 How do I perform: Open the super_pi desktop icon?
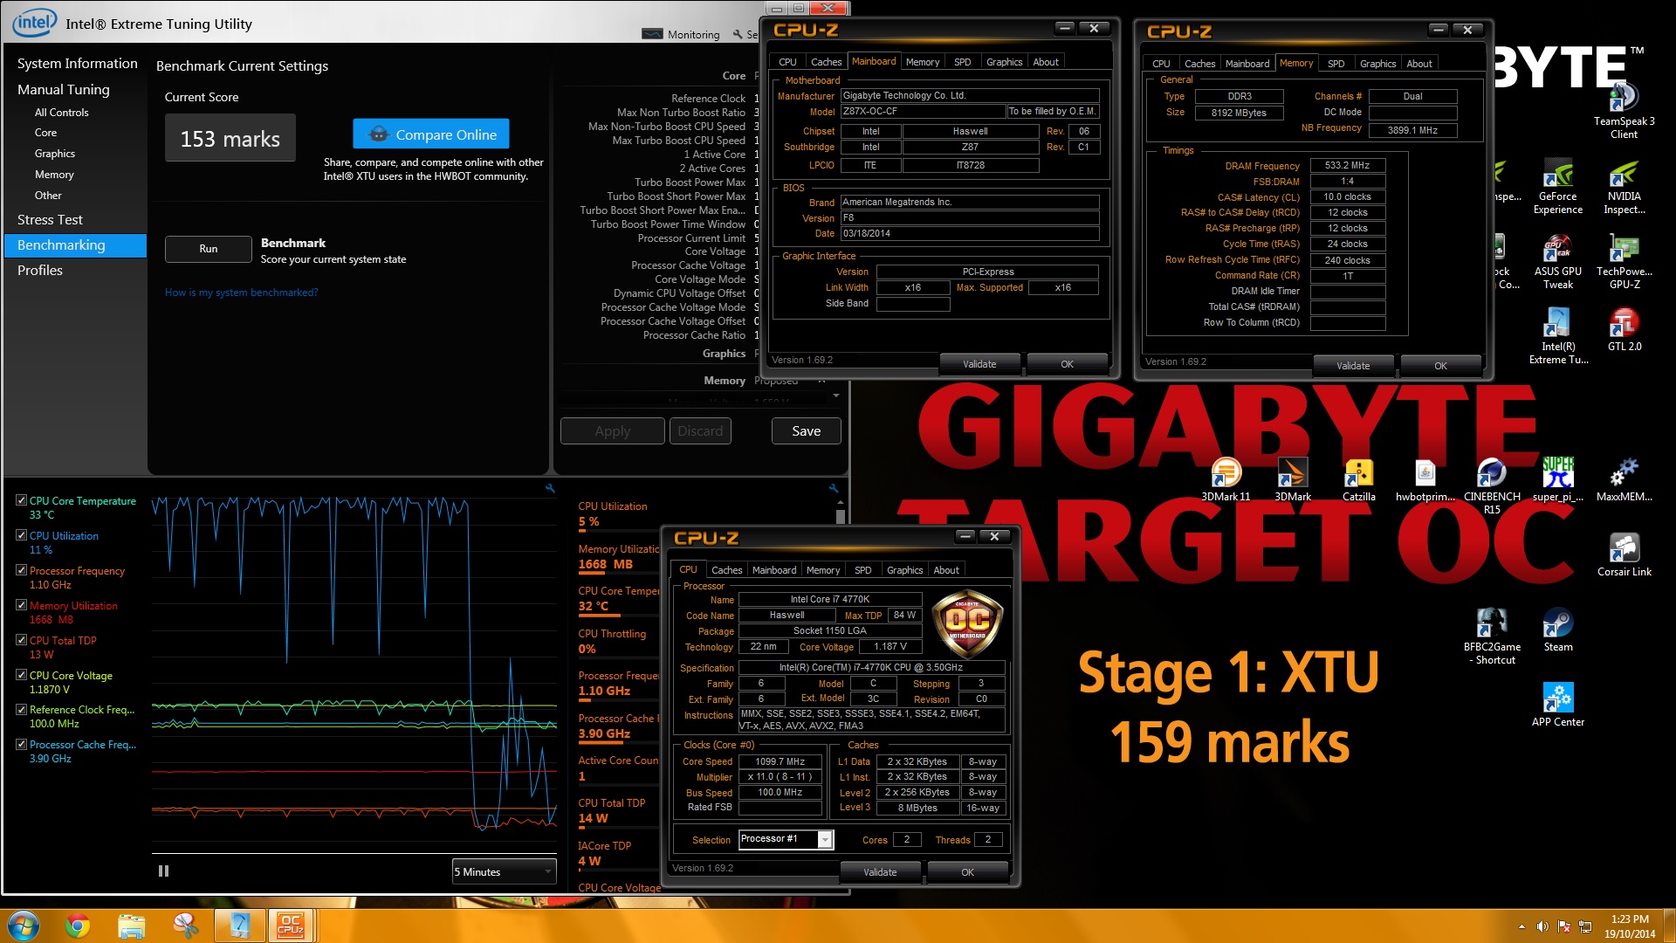tap(1557, 480)
